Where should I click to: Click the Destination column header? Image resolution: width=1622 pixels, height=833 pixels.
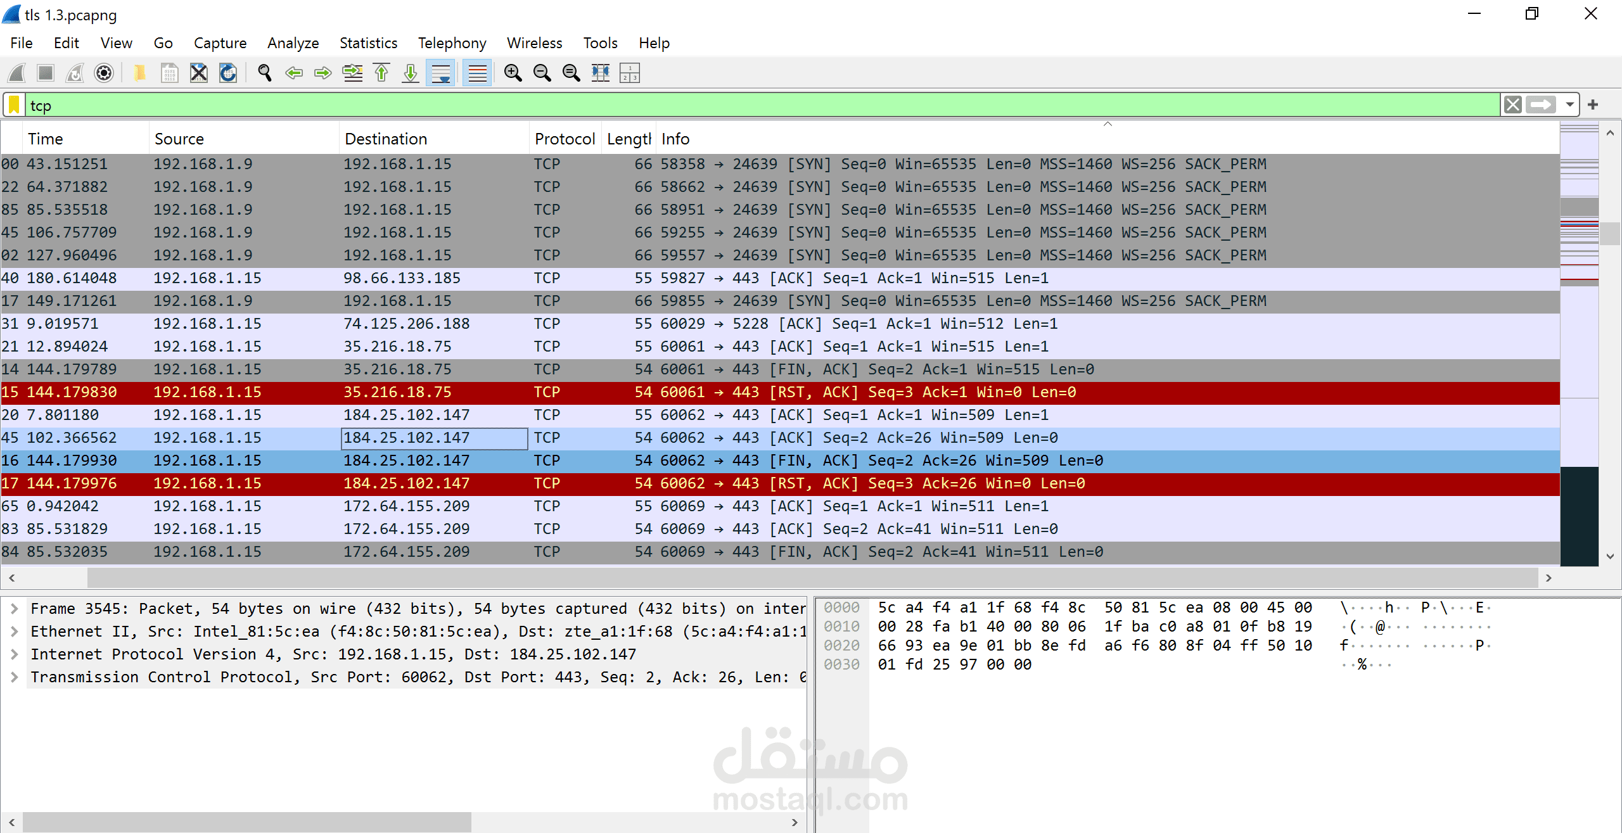pos(386,139)
